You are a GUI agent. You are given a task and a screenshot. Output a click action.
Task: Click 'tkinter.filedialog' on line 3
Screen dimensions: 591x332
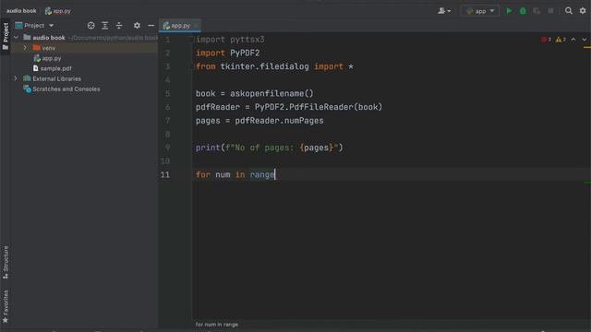pos(265,66)
